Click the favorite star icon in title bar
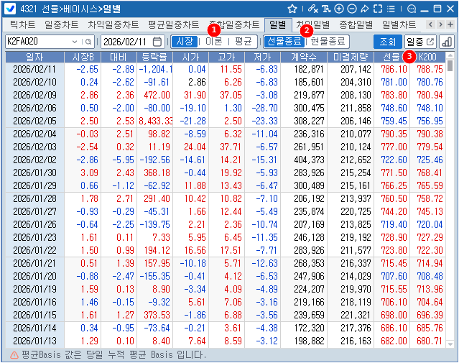 292,9
